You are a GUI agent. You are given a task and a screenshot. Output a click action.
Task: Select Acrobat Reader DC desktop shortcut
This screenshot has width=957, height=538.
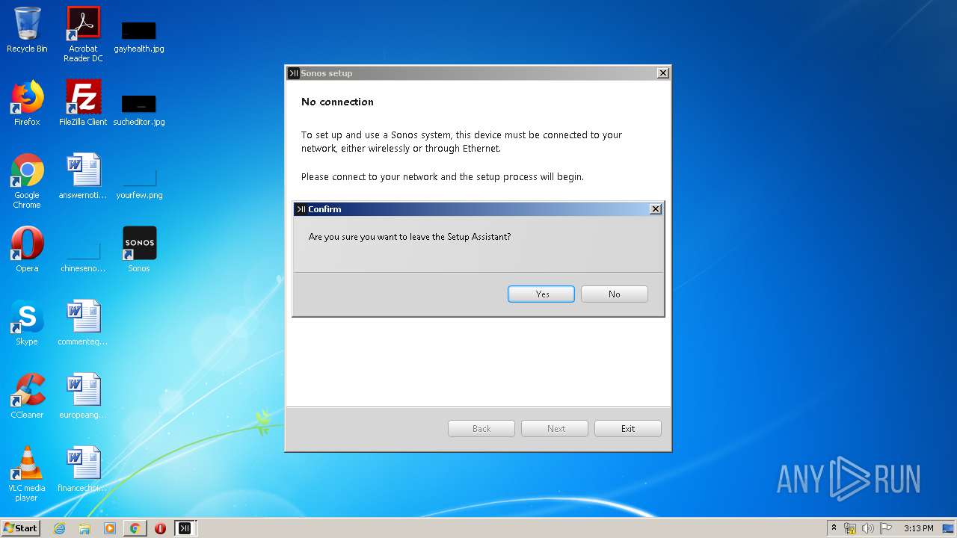tap(83, 34)
